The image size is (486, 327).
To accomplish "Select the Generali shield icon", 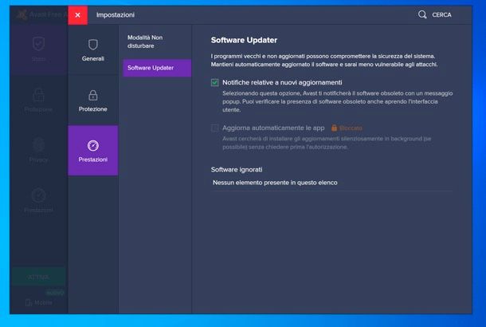I will click(x=93, y=45).
